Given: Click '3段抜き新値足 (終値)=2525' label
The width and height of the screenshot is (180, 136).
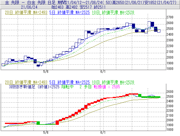Looking at the screenshot, I should [x=34, y=87].
